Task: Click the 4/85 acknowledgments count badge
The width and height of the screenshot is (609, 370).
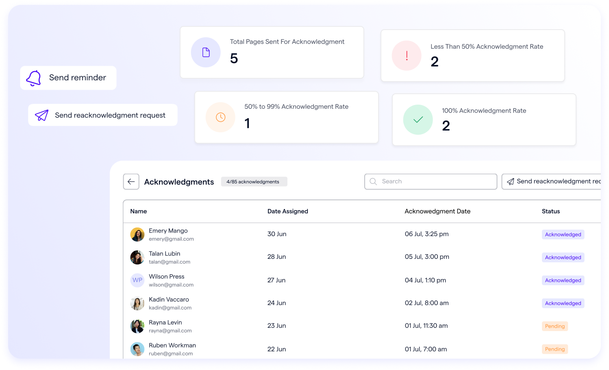Action: 254,182
